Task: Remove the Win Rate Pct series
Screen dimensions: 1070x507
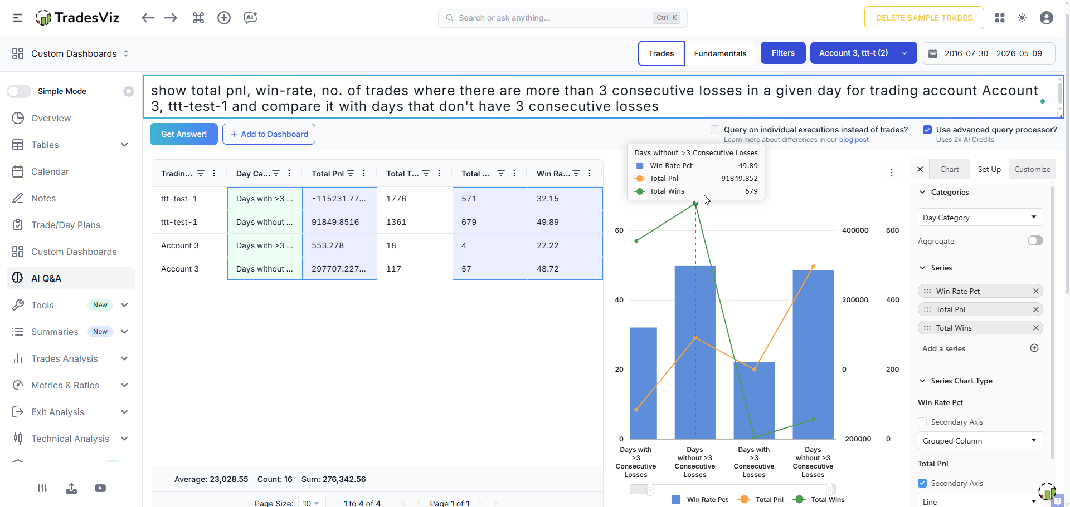Action: (x=1036, y=291)
